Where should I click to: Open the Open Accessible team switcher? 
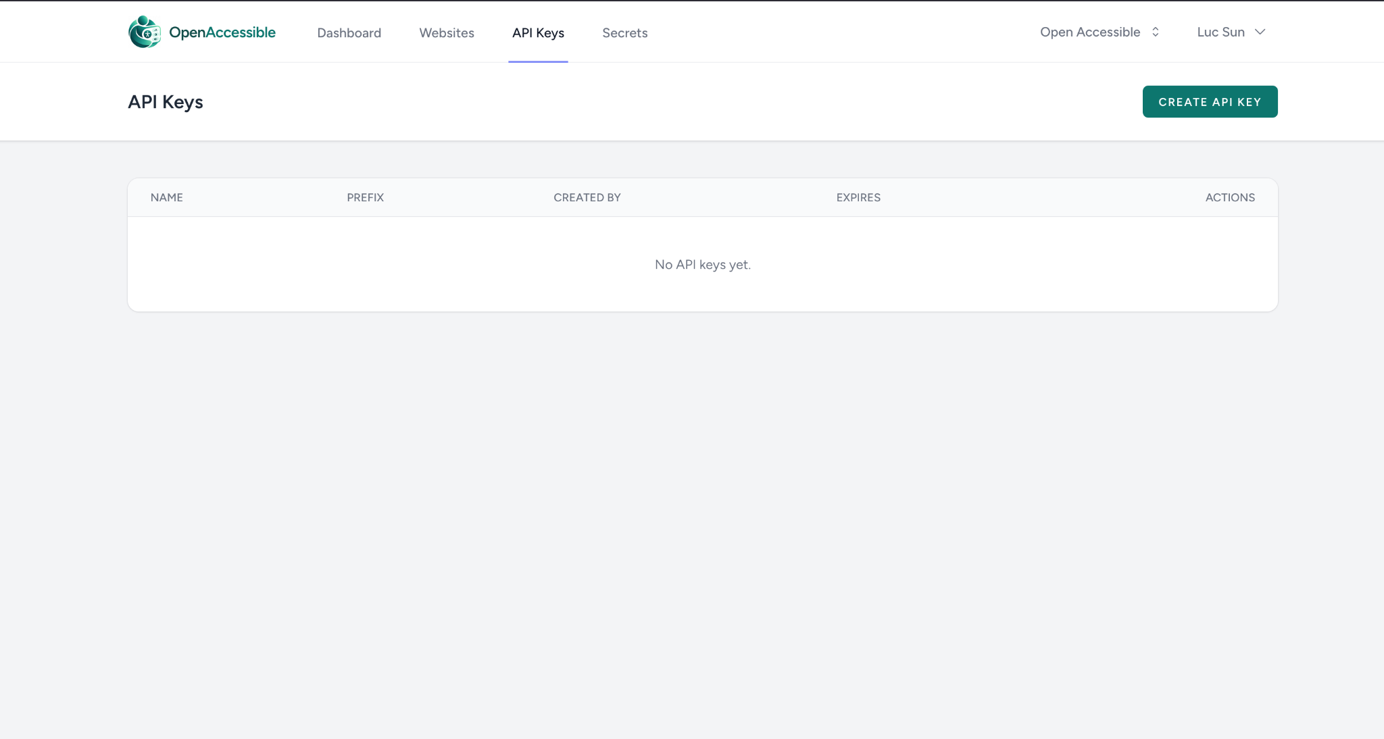(x=1099, y=32)
